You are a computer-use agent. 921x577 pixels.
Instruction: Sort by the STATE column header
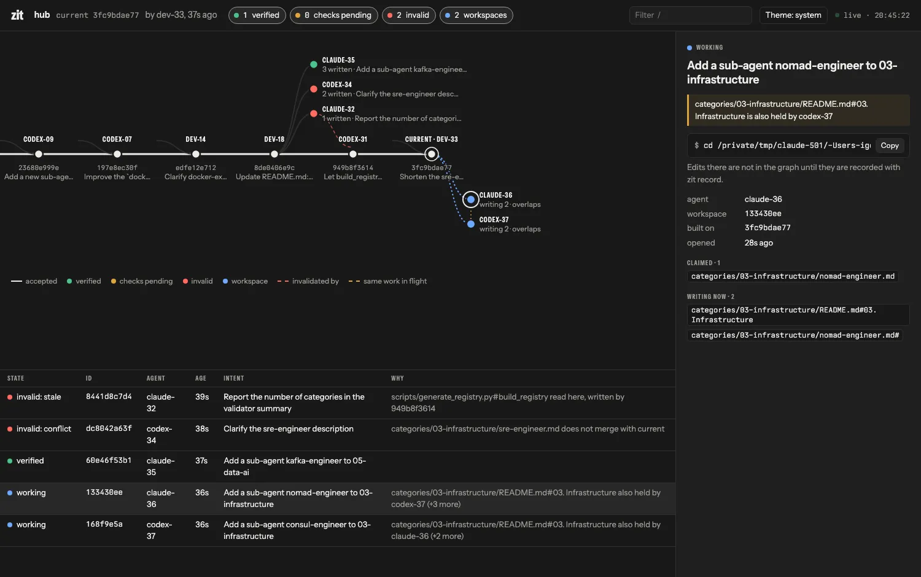(16, 378)
